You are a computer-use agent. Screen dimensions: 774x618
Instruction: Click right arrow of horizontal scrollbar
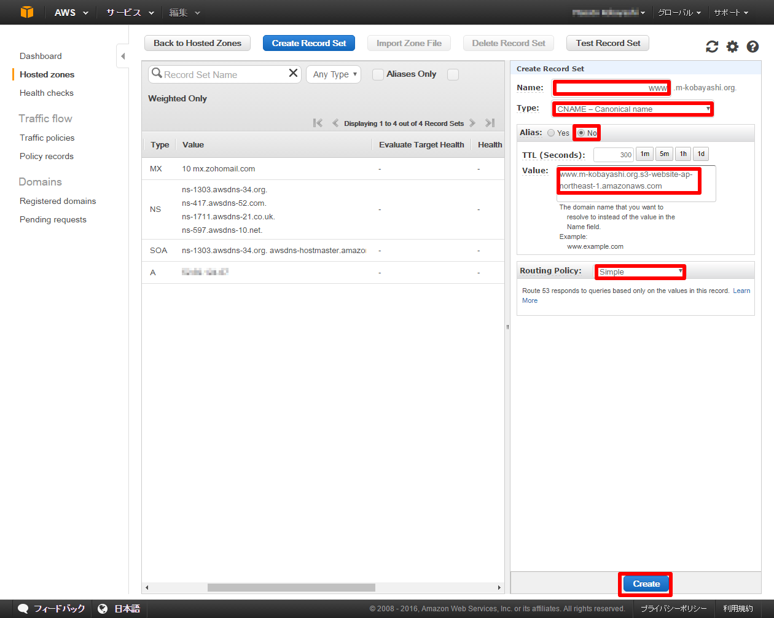pos(499,587)
